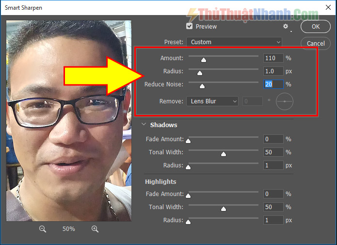Click the Reduce Noise label
Image resolution: width=337 pixels, height=245 pixels.
coord(164,84)
